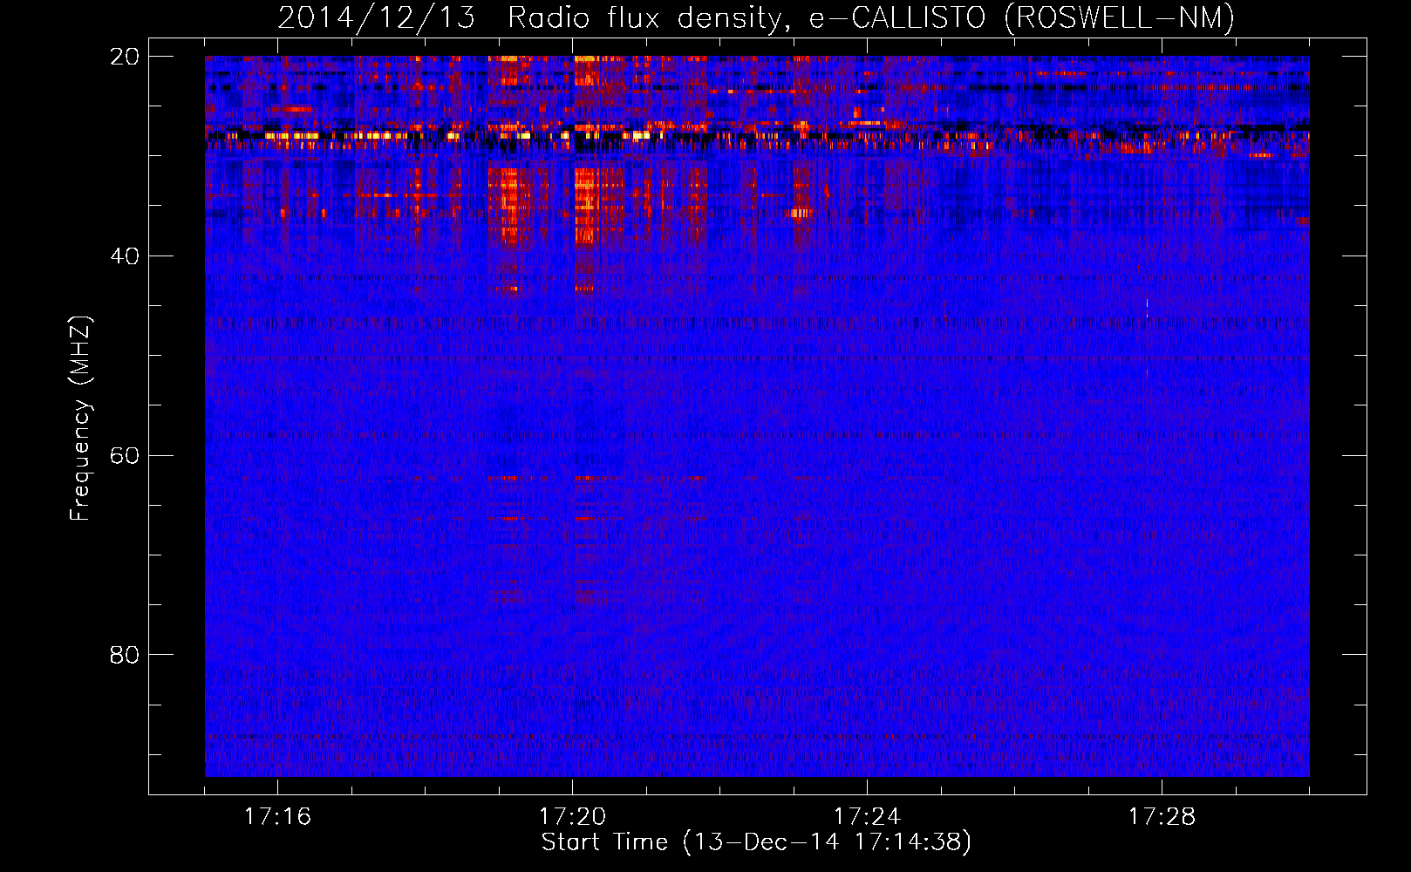The image size is (1411, 872).
Task: Click the 17:16 time axis label
Action: coord(277,816)
